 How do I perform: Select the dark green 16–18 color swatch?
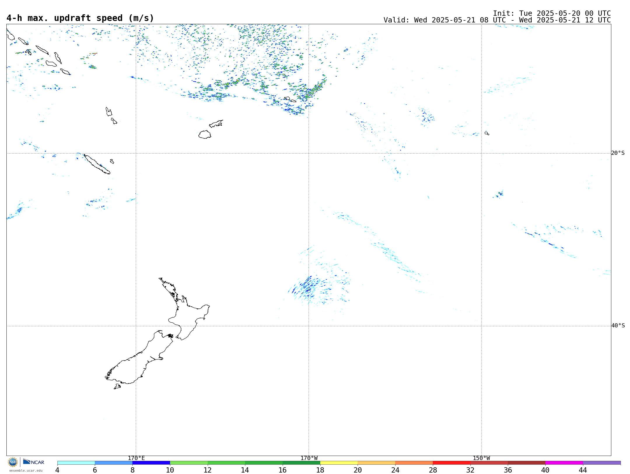[x=301, y=463]
